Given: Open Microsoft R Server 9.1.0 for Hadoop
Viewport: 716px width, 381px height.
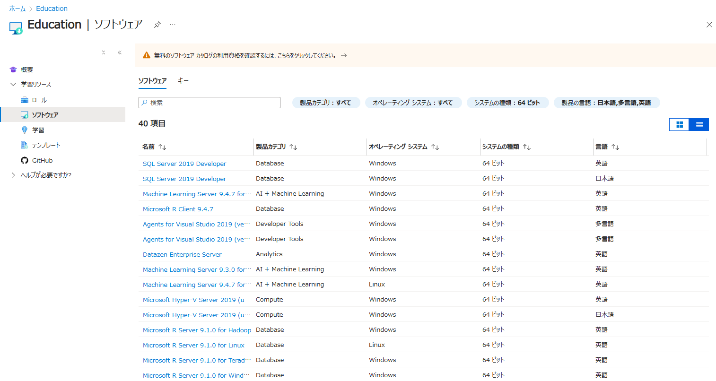Looking at the screenshot, I should point(197,330).
